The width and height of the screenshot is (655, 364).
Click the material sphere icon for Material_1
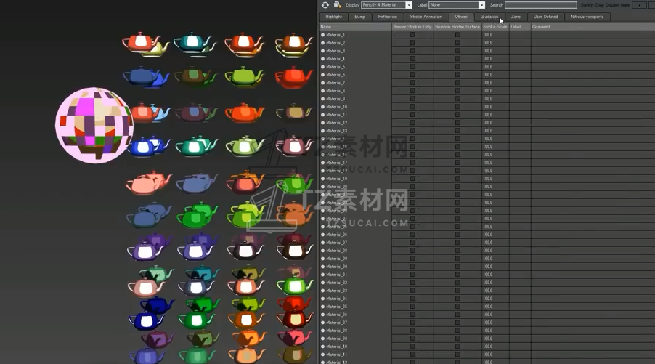click(x=323, y=35)
